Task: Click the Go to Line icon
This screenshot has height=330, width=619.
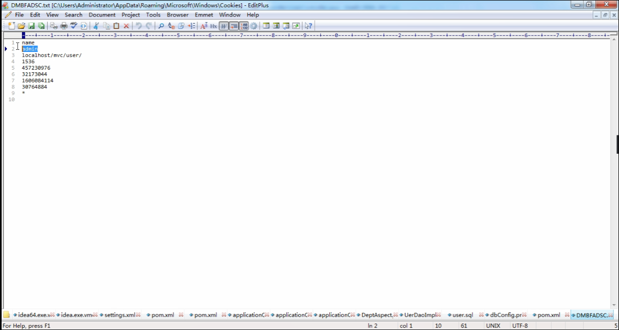Action: (191, 26)
